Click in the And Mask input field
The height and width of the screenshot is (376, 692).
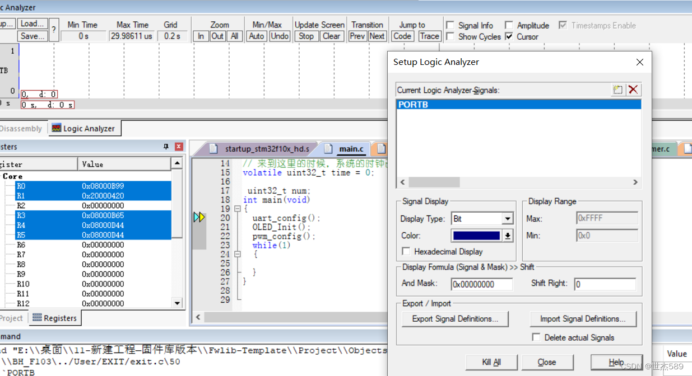482,284
